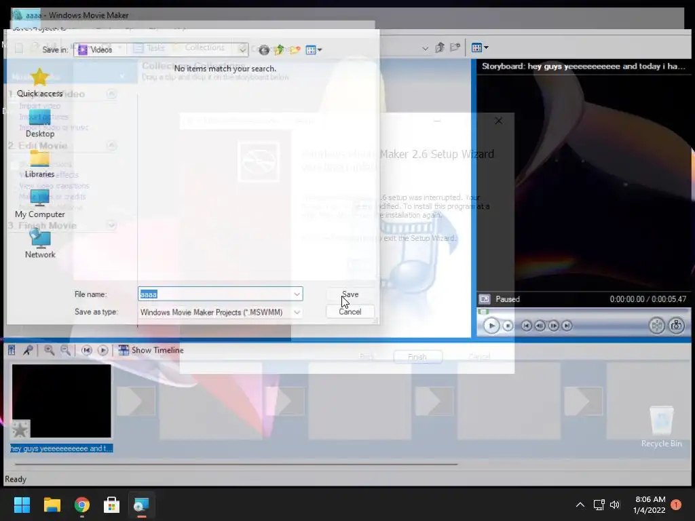Open the Save in Videos location dropdown
Screen dimensions: 695x521
pyautogui.click(x=161, y=50)
